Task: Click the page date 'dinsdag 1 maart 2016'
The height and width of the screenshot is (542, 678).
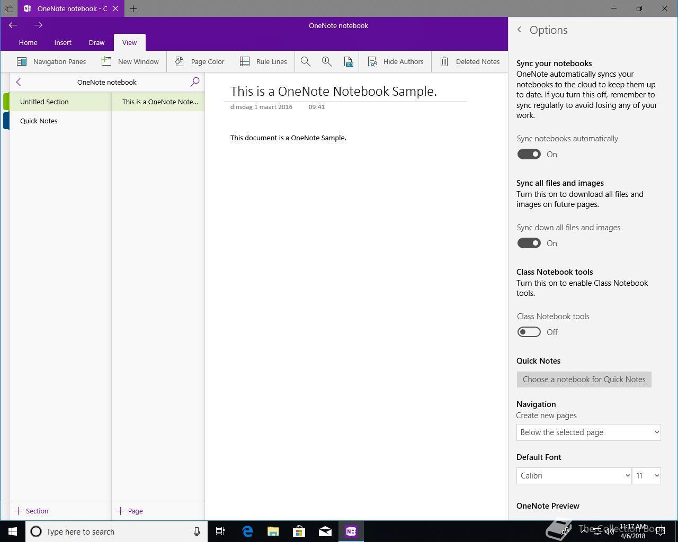Action: pyautogui.click(x=261, y=106)
